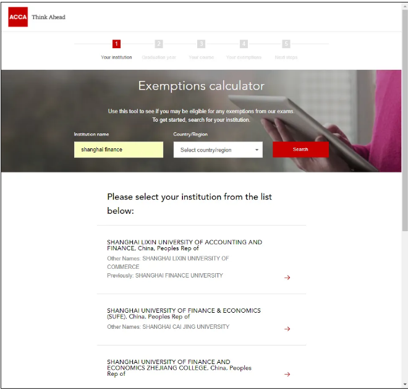Click arrow beside SUFE result

[287, 329]
